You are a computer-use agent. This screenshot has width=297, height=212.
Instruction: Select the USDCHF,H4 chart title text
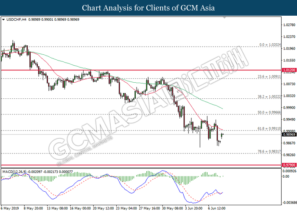pyautogui.click(x=16, y=20)
